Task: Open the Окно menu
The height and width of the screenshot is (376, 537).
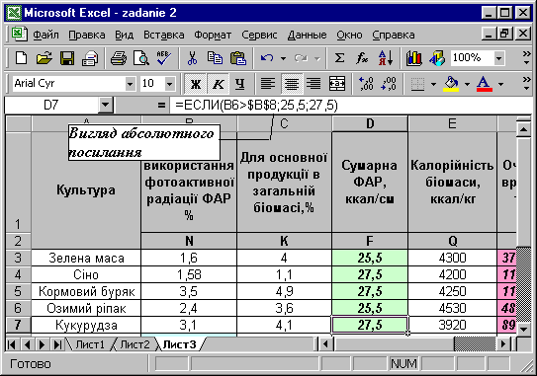Action: pos(349,35)
